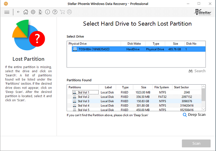Image resolution: width=216 pixels, height=151 pixels.
Task: Click the TOSHIBA drive icon
Action: pyautogui.click(x=75, y=49)
